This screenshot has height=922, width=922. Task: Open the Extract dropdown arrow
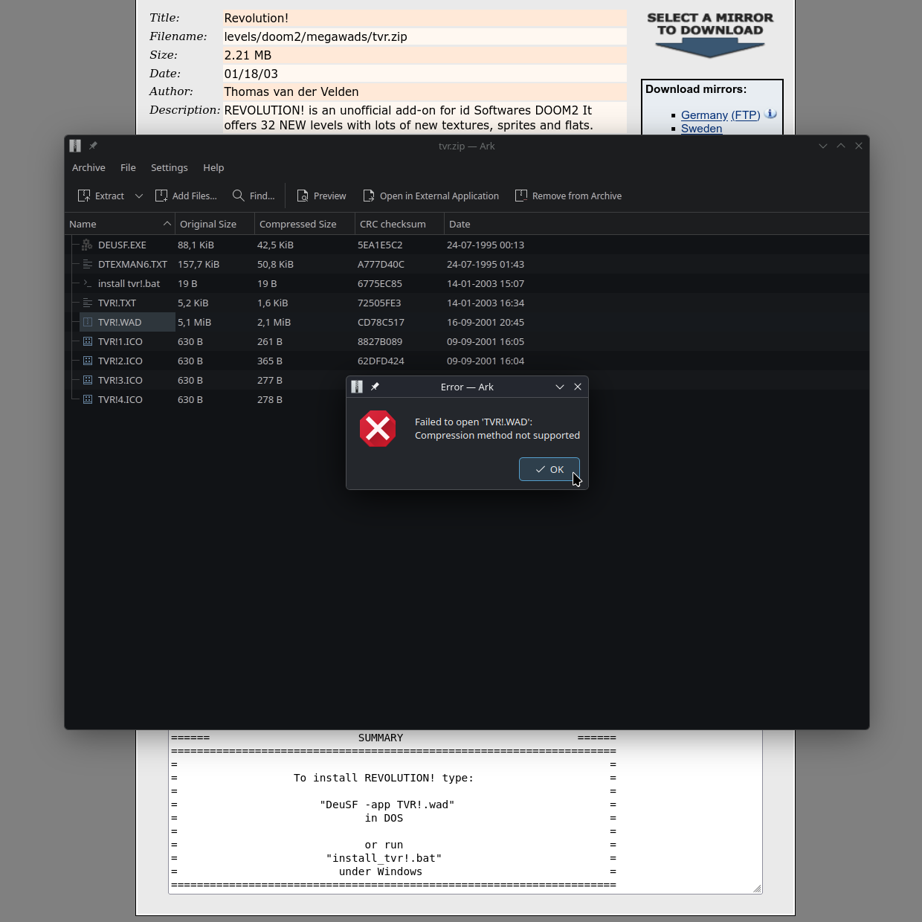[139, 196]
